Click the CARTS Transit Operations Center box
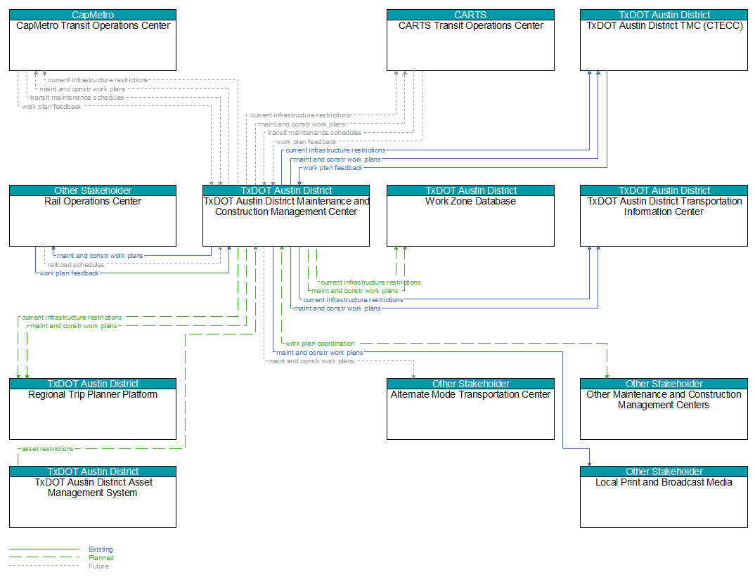The width and height of the screenshot is (755, 579). (x=470, y=40)
